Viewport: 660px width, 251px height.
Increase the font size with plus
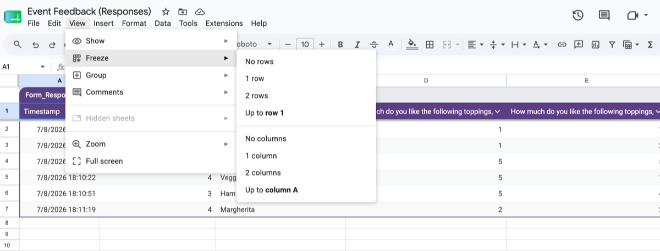tap(322, 44)
